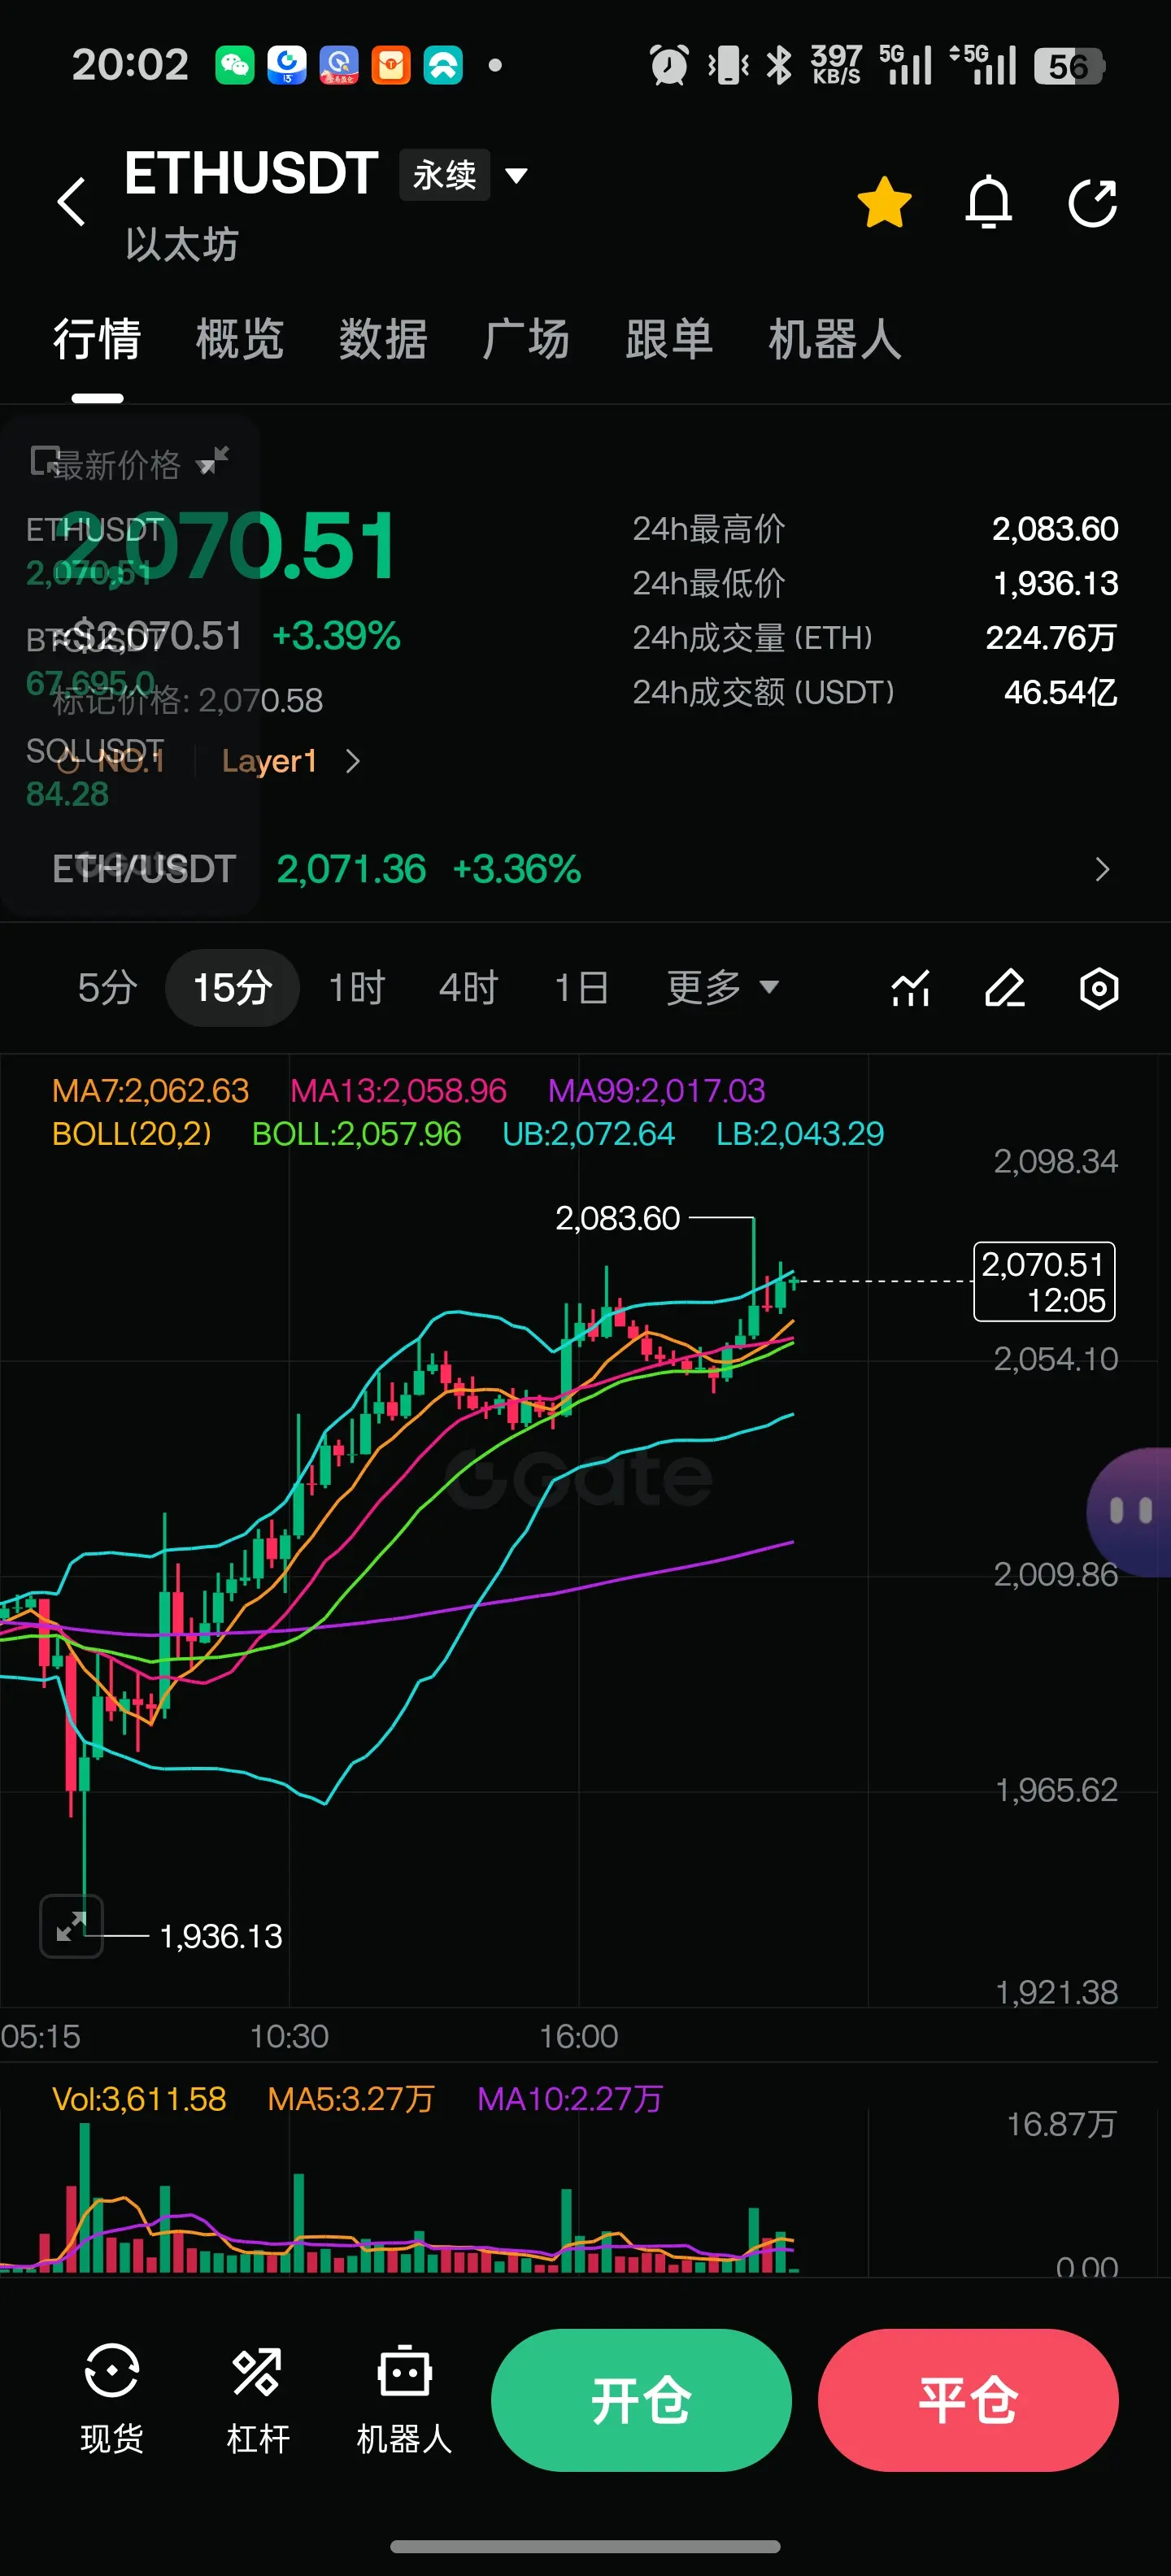Image resolution: width=1171 pixels, height=2576 pixels.
Task: Tap the home gesture bar
Action: click(585, 2546)
